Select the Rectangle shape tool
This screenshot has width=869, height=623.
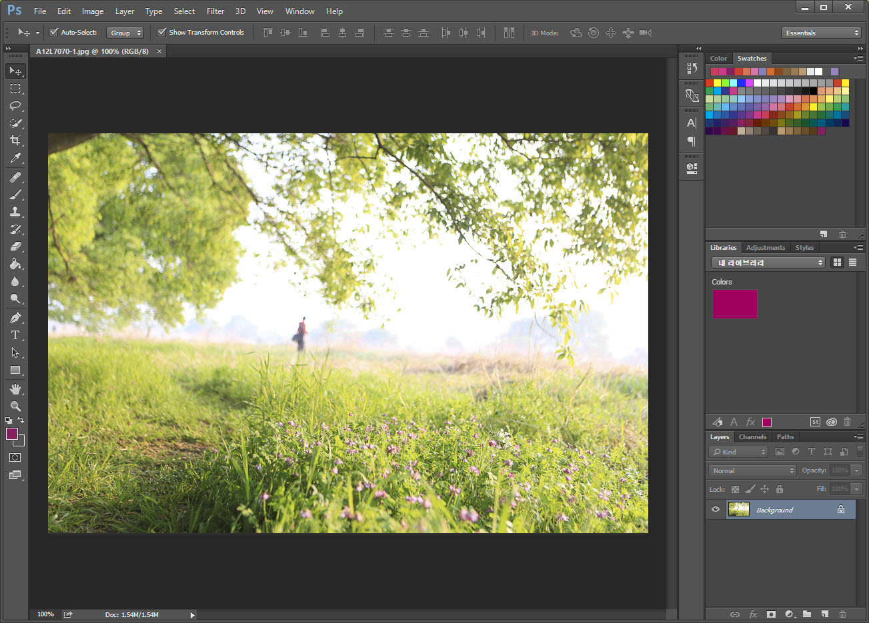pyautogui.click(x=15, y=370)
